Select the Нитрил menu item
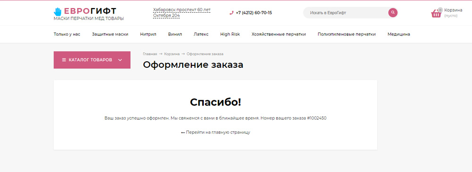The image size is (472, 172). coord(148,34)
